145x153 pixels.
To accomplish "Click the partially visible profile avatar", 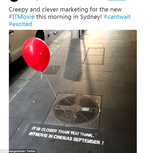I will click(x=14, y=1).
